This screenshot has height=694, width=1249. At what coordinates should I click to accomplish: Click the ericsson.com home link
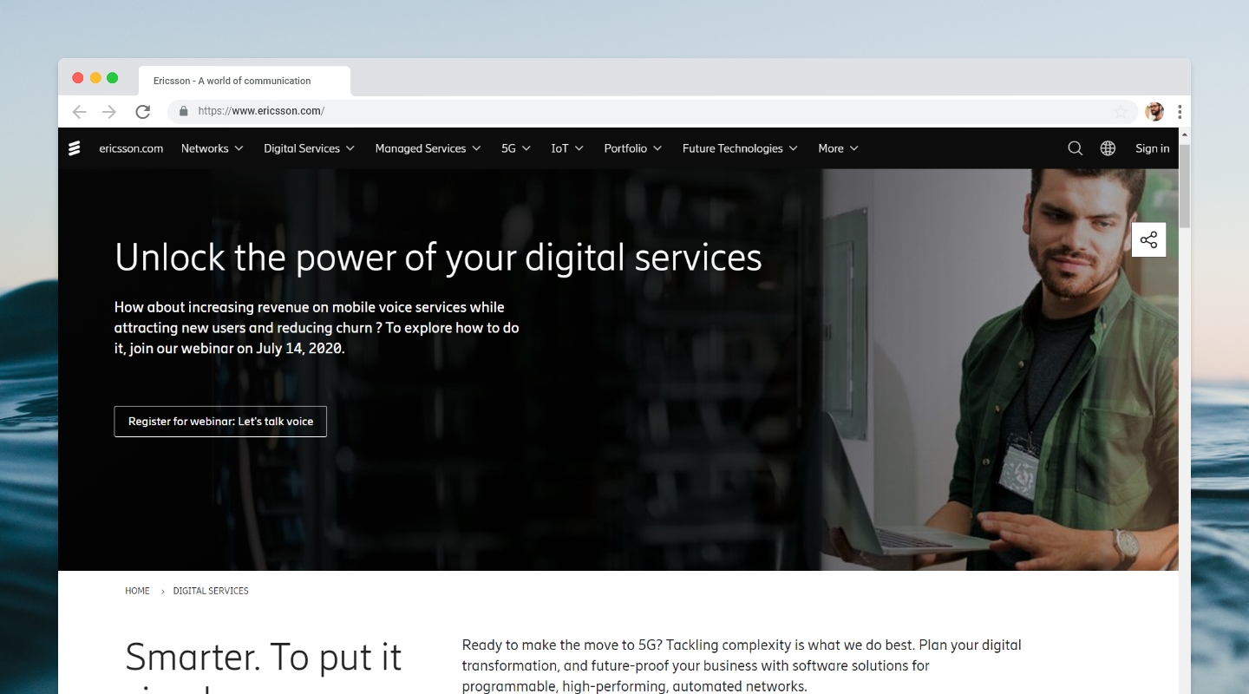point(131,148)
